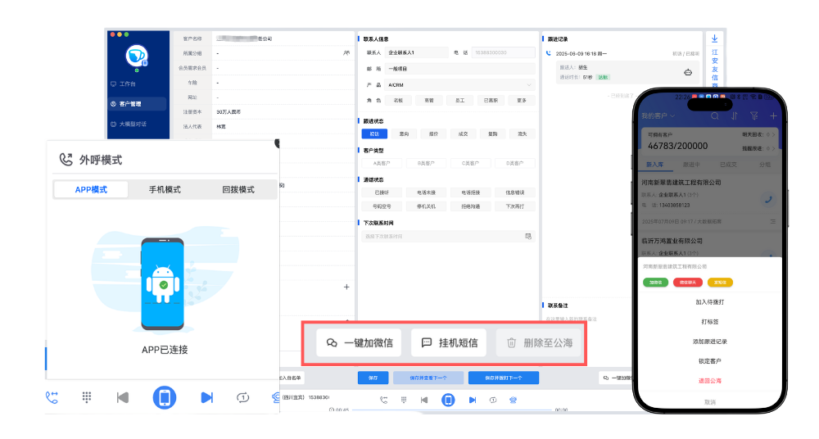Select 流失 follow-up status

(x=523, y=134)
